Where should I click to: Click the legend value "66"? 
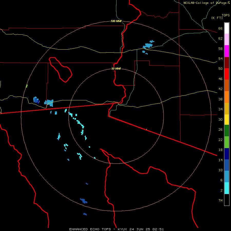pyautogui.click(x=220, y=28)
